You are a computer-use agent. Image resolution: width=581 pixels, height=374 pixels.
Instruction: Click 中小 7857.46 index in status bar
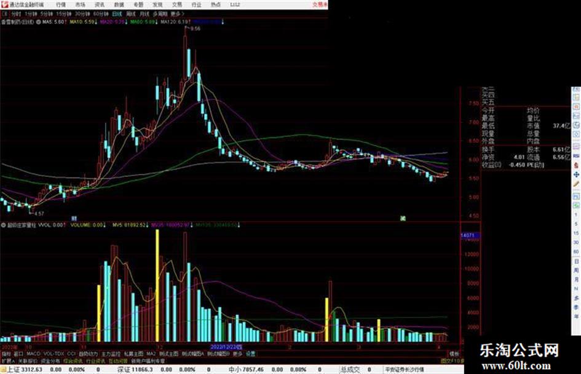[x=246, y=370]
